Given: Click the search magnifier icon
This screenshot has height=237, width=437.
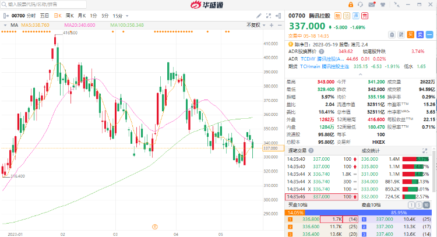Looking at the screenshot, I should coord(4,5).
